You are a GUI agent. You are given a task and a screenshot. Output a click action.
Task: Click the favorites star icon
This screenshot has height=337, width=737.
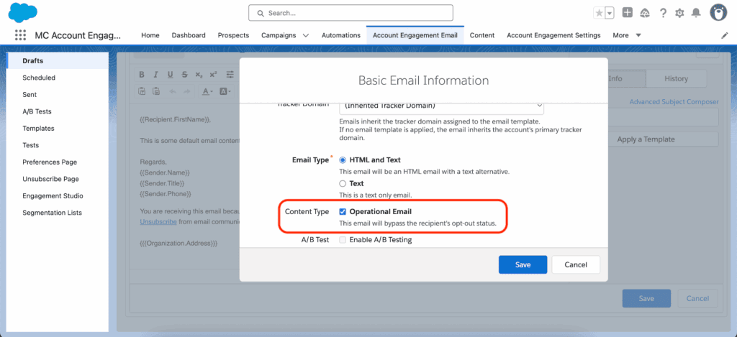coord(599,13)
